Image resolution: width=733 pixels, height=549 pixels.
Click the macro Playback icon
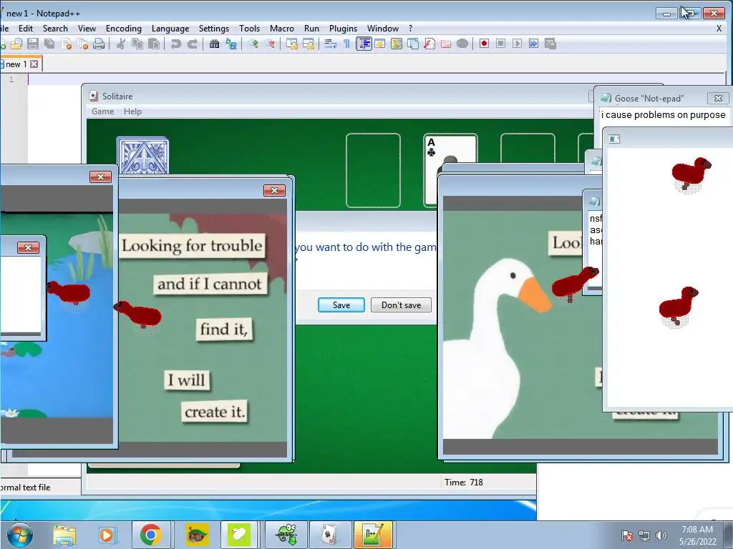[517, 44]
